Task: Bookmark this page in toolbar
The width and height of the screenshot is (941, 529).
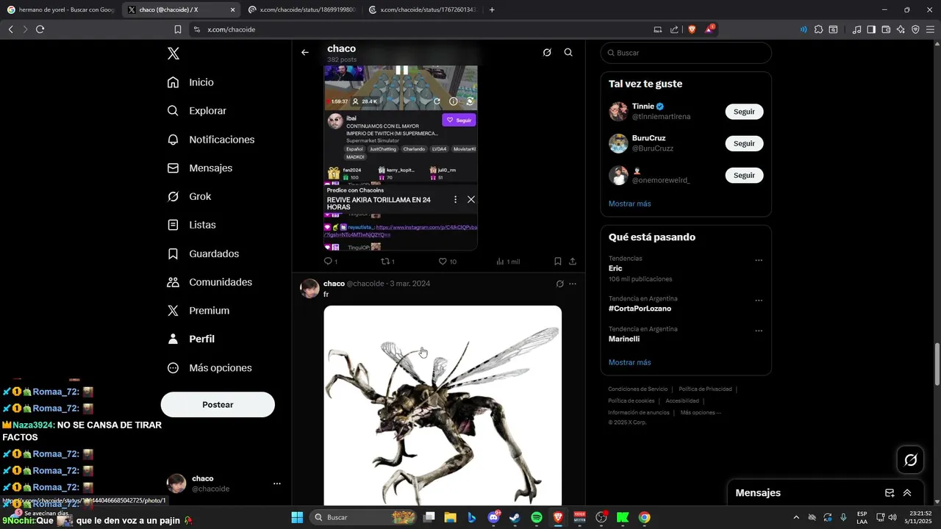Action: coord(177,29)
